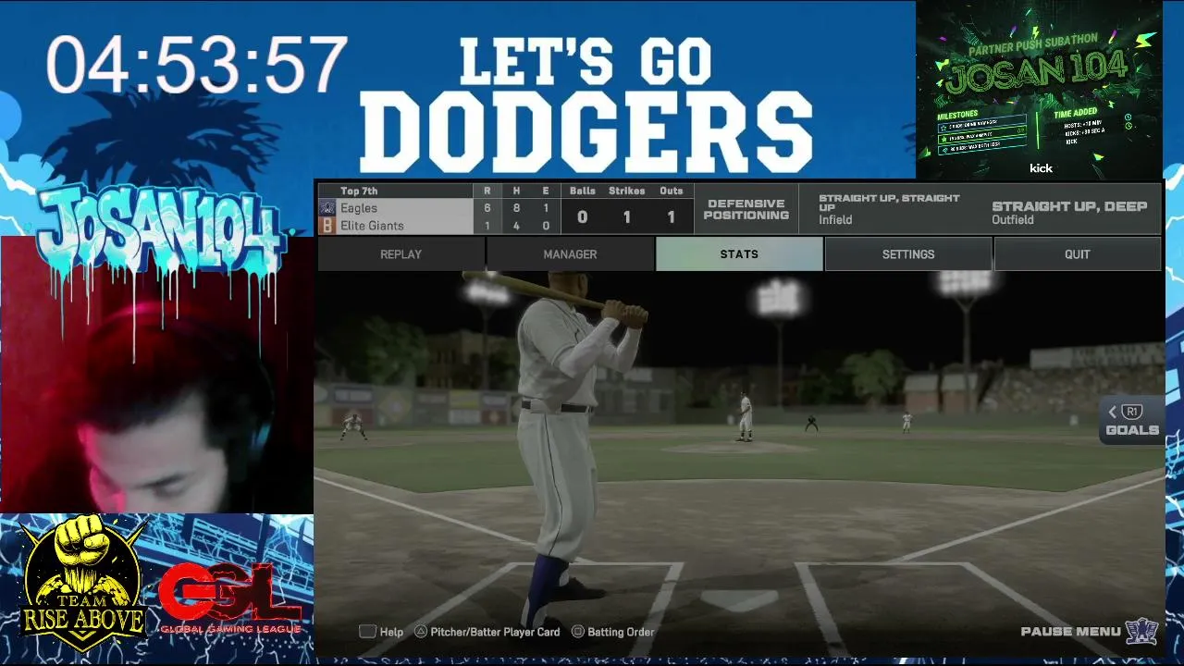Click the Help touchpad icon
Image resolution: width=1184 pixels, height=666 pixels.
[x=367, y=632]
